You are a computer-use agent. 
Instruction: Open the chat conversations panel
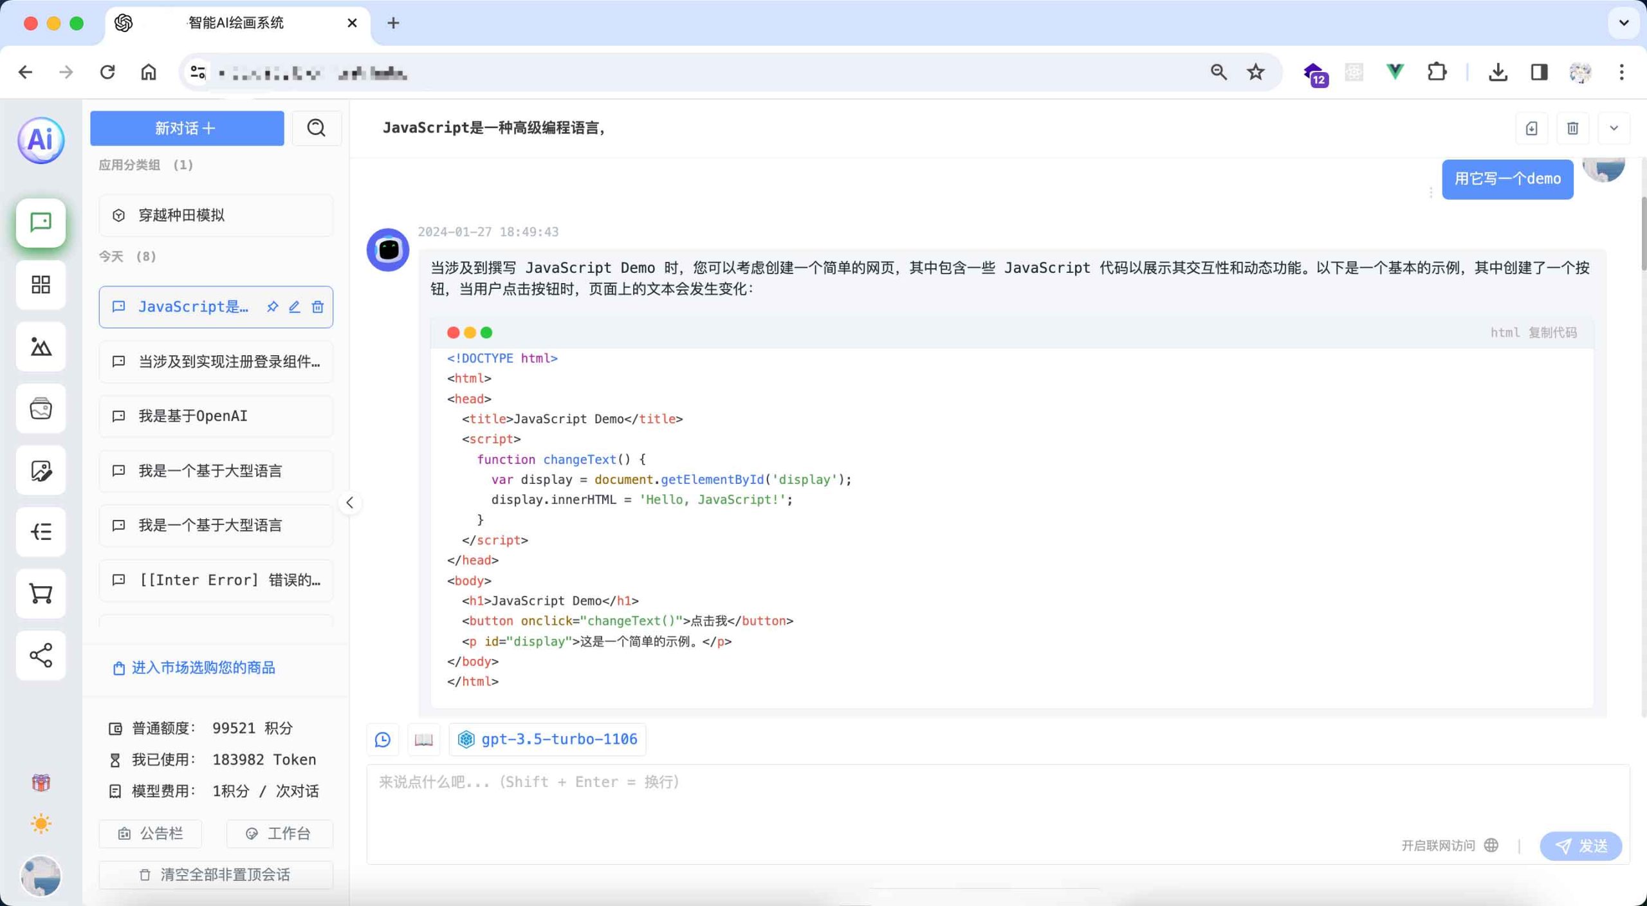tap(41, 223)
